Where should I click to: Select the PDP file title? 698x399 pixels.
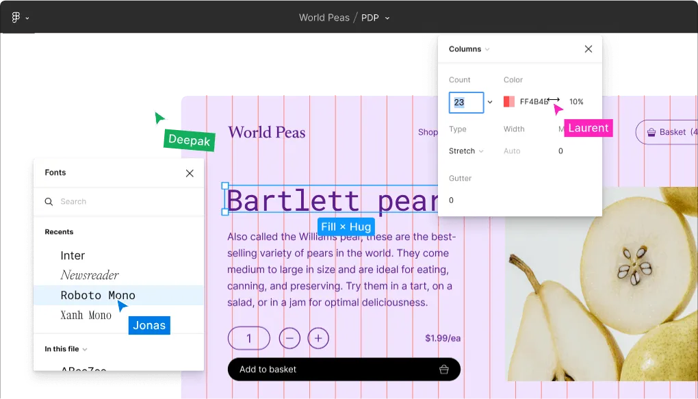(x=370, y=18)
